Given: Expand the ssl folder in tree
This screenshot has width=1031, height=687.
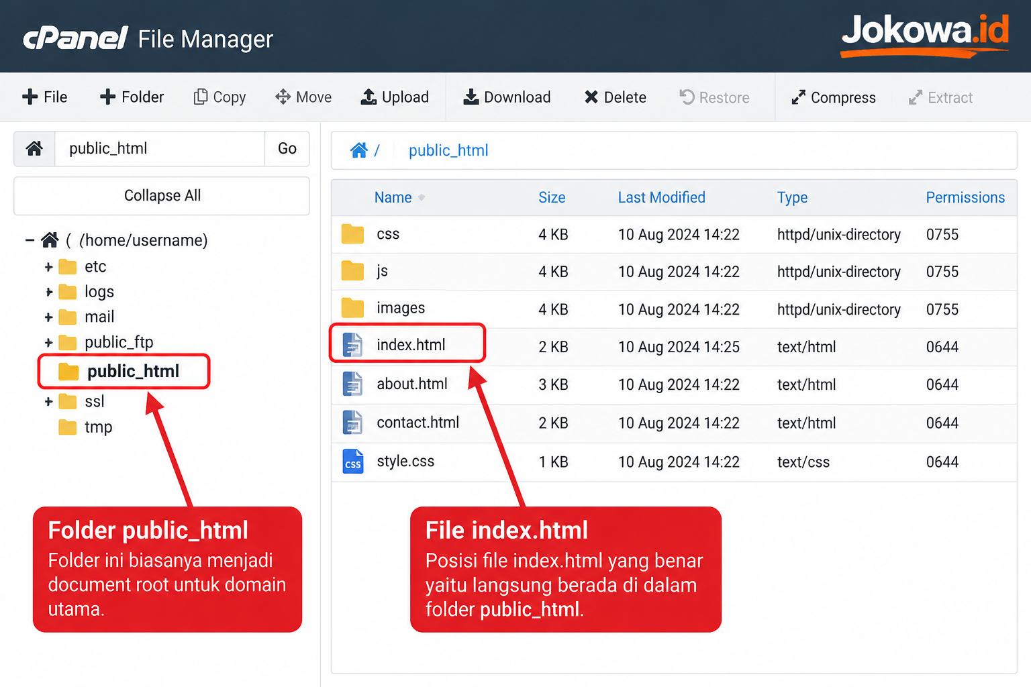Looking at the screenshot, I should click(48, 402).
